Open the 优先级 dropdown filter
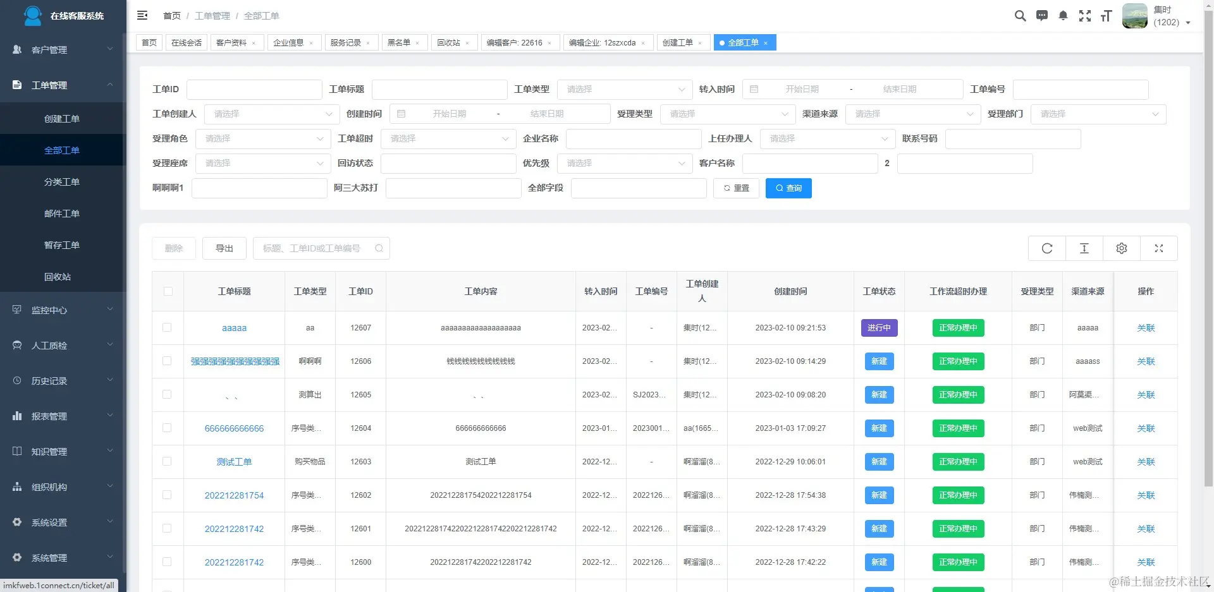The height and width of the screenshot is (592, 1214). click(625, 163)
